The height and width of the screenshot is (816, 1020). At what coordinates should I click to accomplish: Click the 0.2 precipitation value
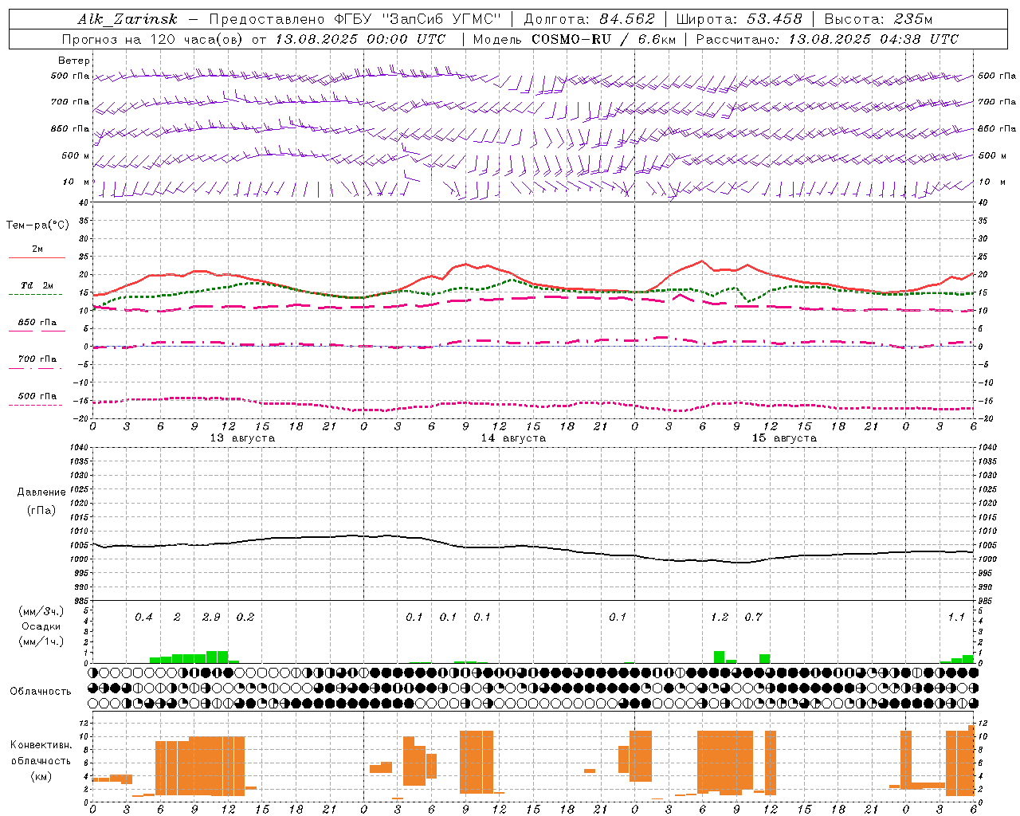click(x=245, y=617)
